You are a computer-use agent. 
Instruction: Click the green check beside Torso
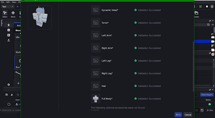pyautogui.click(x=135, y=23)
